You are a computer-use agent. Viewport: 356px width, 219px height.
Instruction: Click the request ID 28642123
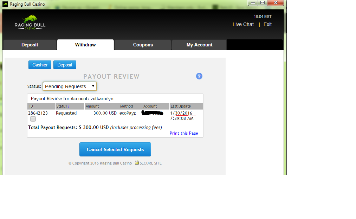coord(38,113)
